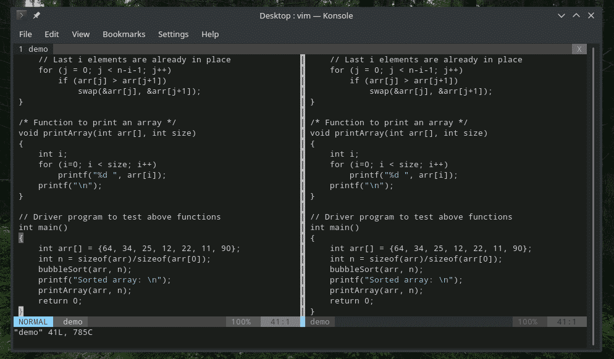The height and width of the screenshot is (359, 614).
Task: Click 'return 0;' in right pane
Action: (x=351, y=301)
